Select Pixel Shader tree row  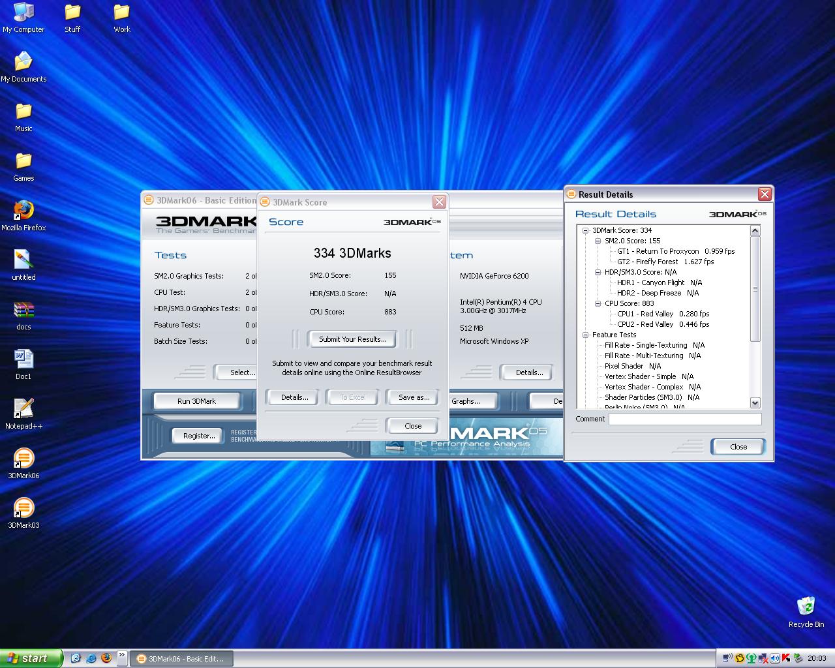click(x=633, y=366)
